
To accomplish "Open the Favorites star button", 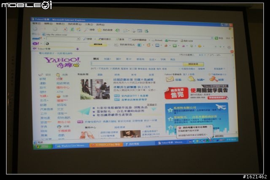I will (x=100, y=30).
